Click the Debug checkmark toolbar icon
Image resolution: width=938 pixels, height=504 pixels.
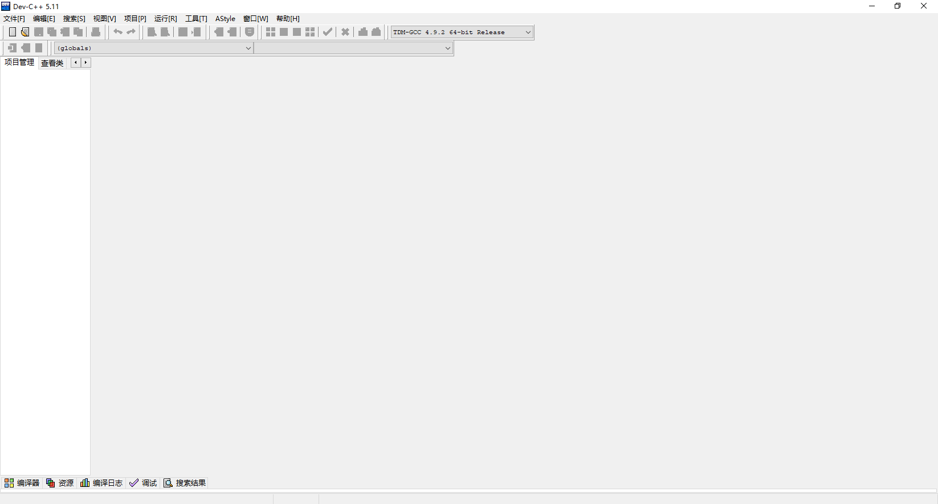328,32
